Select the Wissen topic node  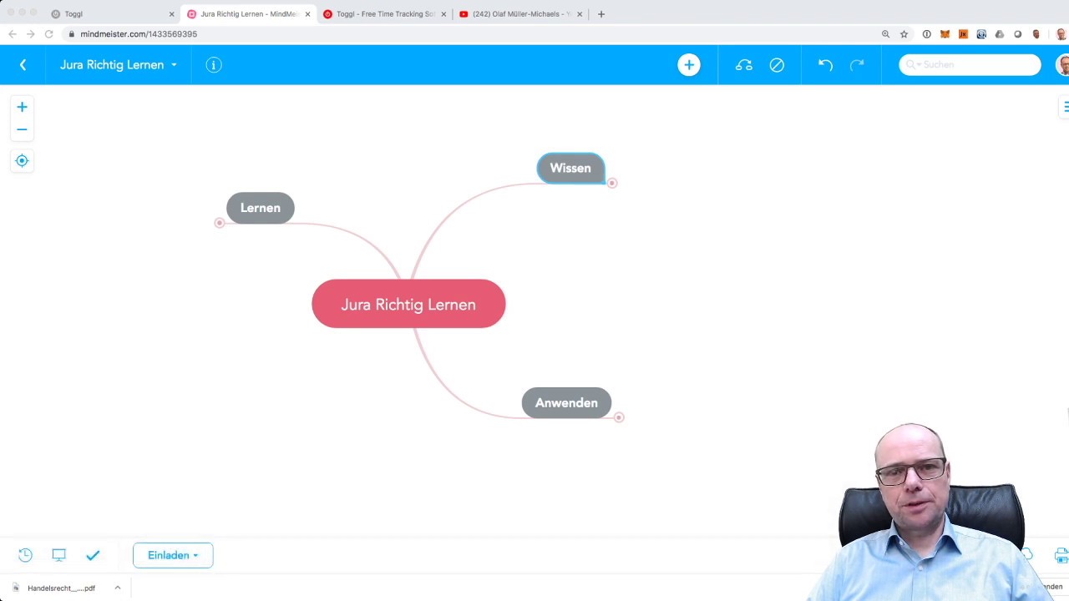coord(570,168)
